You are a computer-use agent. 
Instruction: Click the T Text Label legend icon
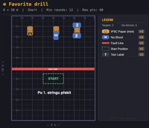click(106, 55)
